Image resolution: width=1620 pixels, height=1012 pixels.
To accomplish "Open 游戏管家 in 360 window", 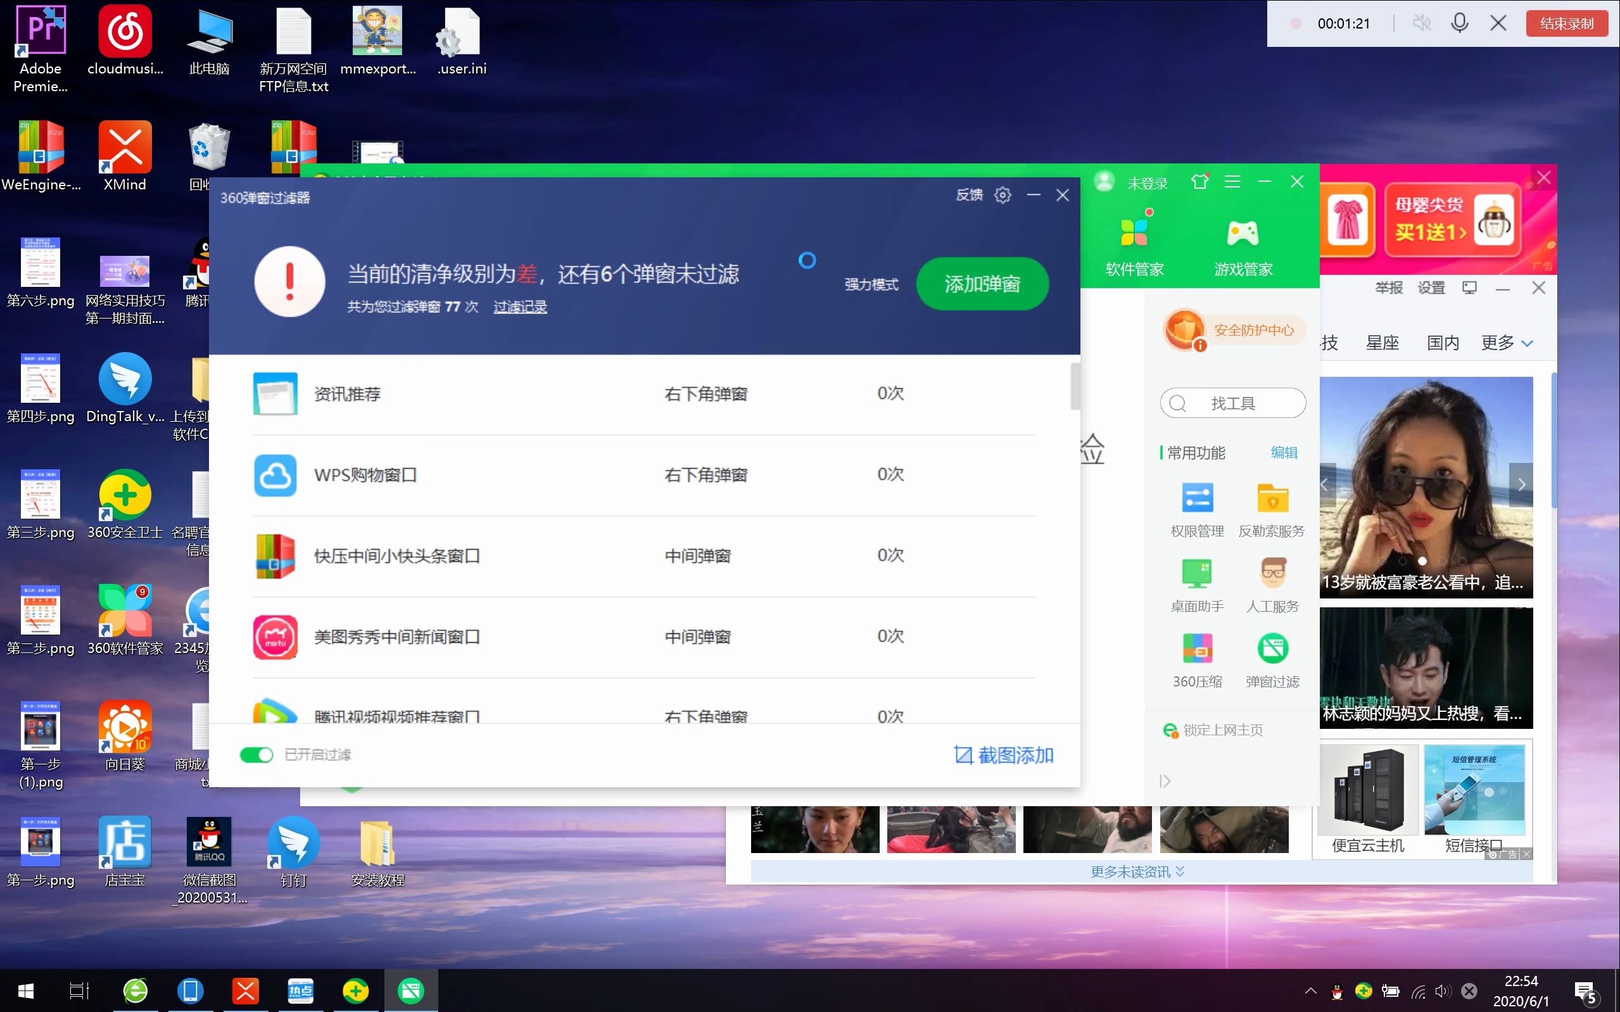I will (x=1243, y=248).
